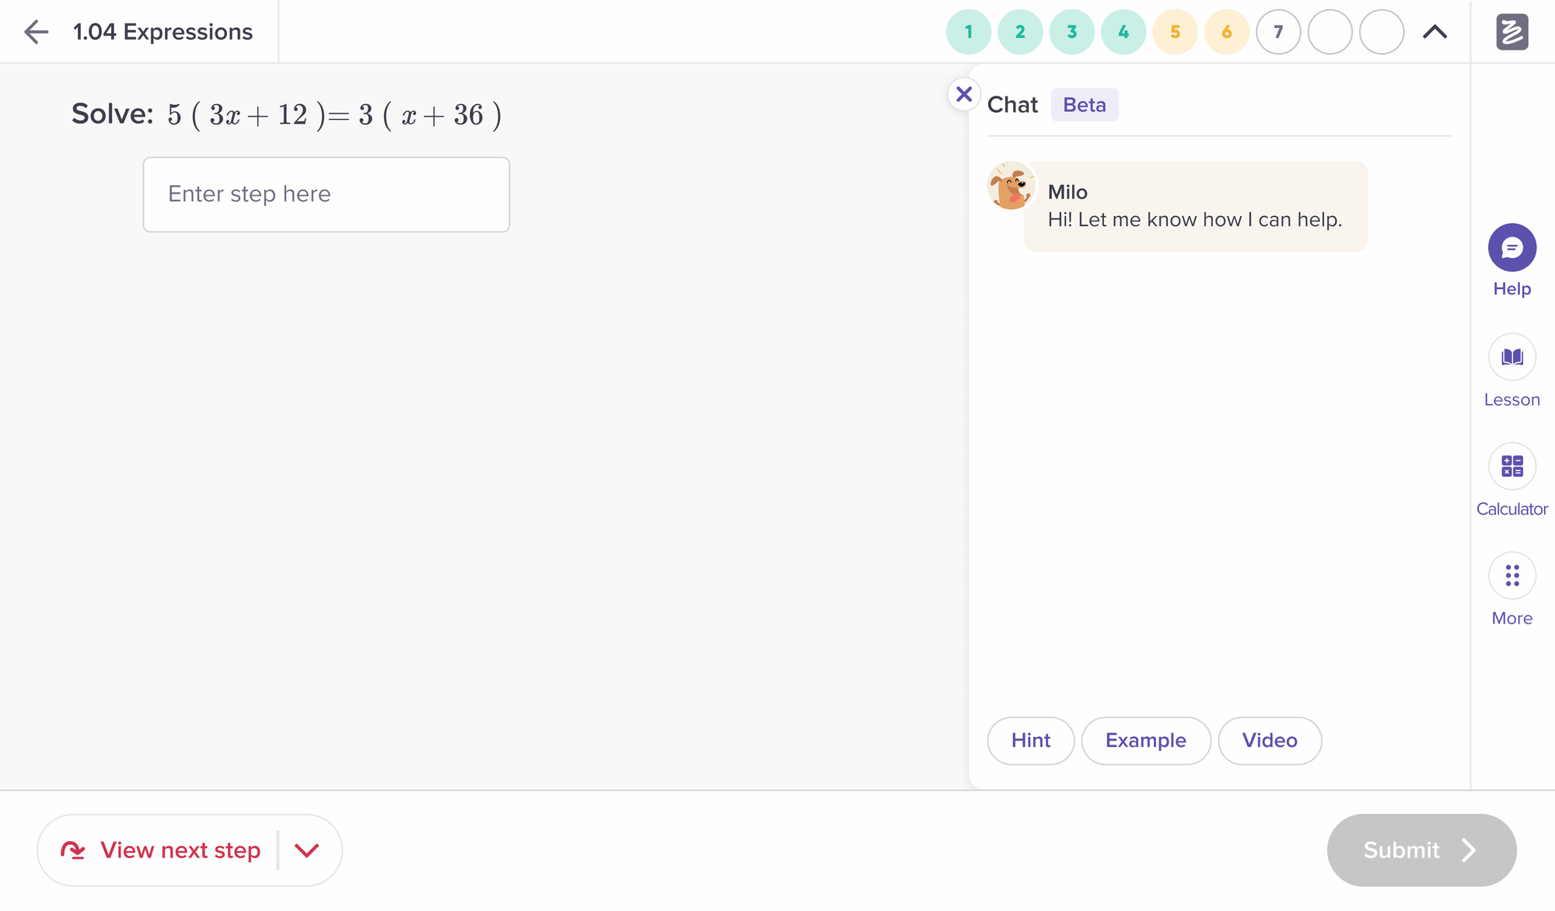Close the Chat panel
Viewport: 1555px width, 911px height.
[x=964, y=95]
